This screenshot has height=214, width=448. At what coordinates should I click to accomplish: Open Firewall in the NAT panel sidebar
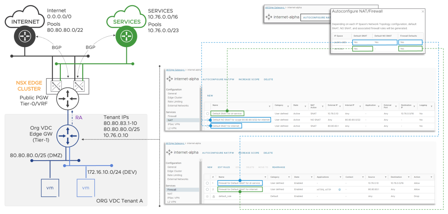[172, 117]
